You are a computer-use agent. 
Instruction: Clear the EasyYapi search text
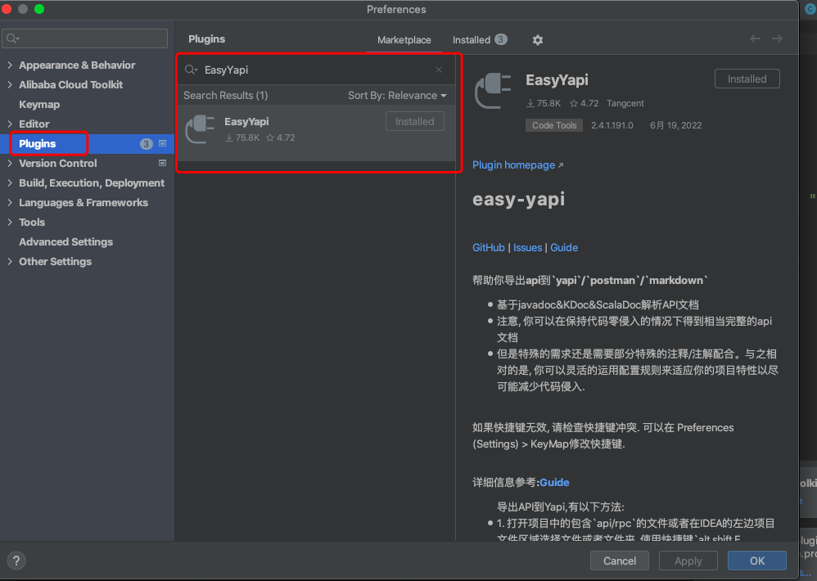(x=439, y=70)
